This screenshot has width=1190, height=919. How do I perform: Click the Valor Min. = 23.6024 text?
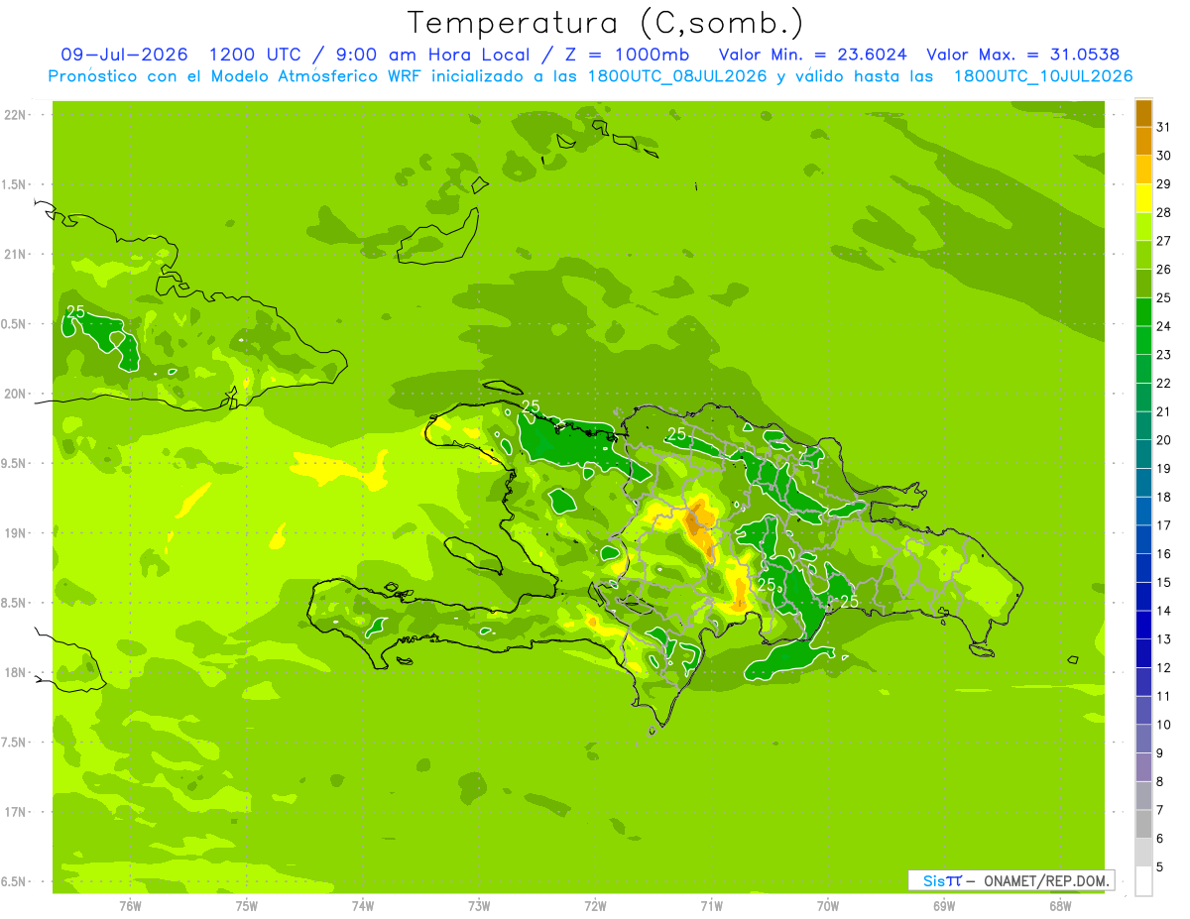pyautogui.click(x=812, y=55)
